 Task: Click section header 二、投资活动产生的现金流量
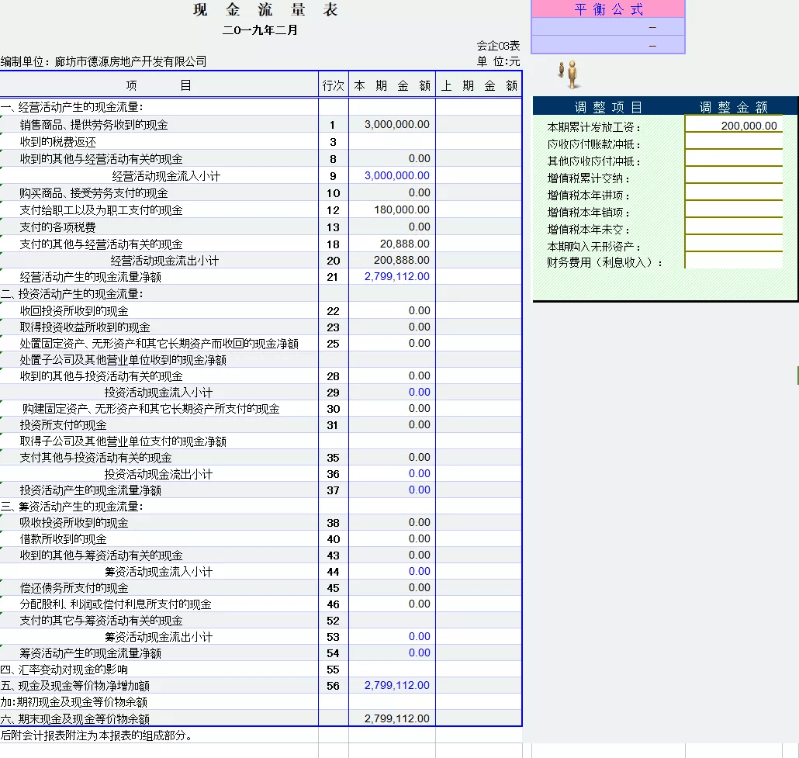point(72,293)
